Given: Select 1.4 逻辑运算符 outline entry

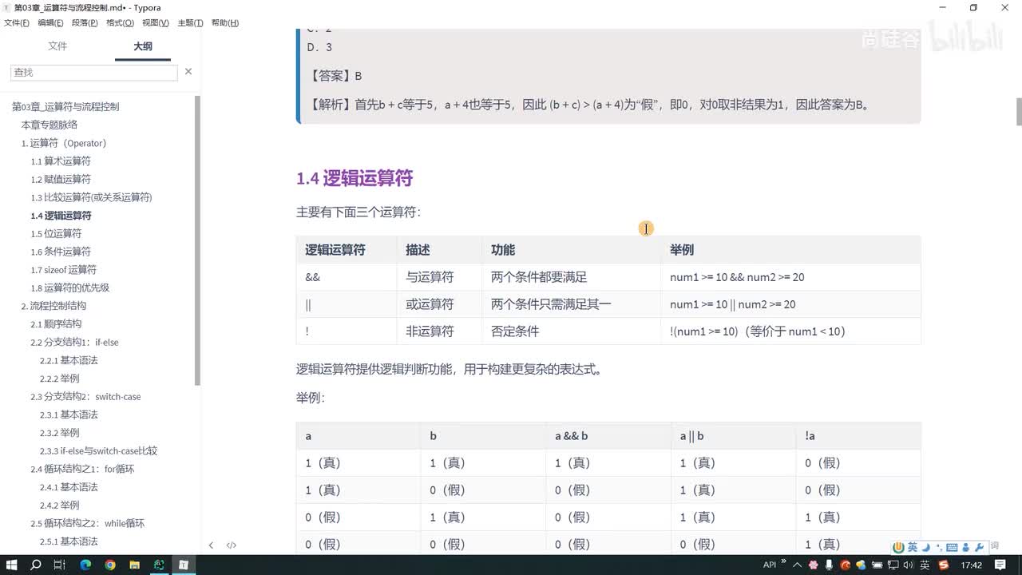Looking at the screenshot, I should tap(61, 216).
